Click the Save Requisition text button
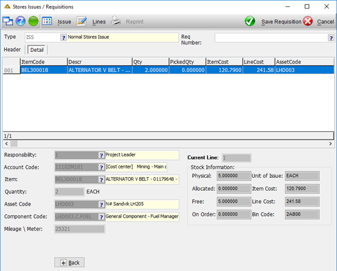Viewport: 337px width, 271px height. (x=281, y=22)
